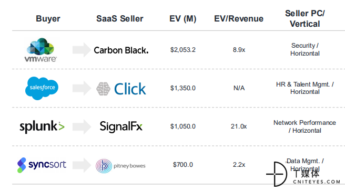This screenshot has height=192, width=345.
Task: Click the EV (M) column header
Action: 183,19
